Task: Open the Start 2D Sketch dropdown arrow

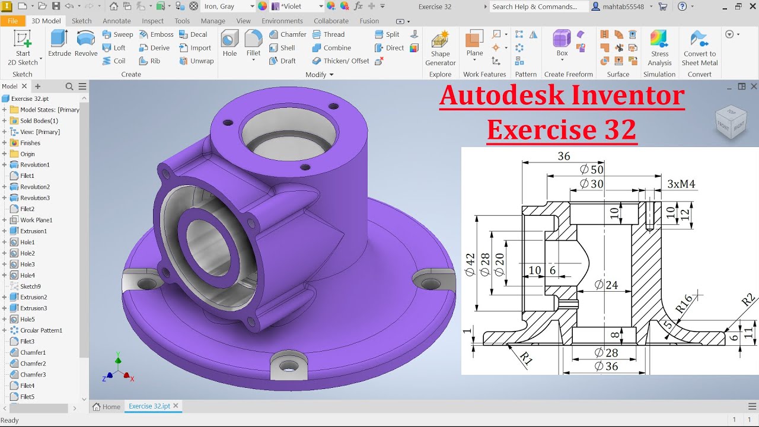Action: [x=40, y=60]
